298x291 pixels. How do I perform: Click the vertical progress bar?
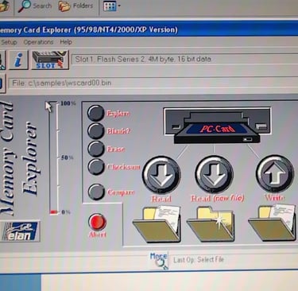pyautogui.click(x=53, y=157)
